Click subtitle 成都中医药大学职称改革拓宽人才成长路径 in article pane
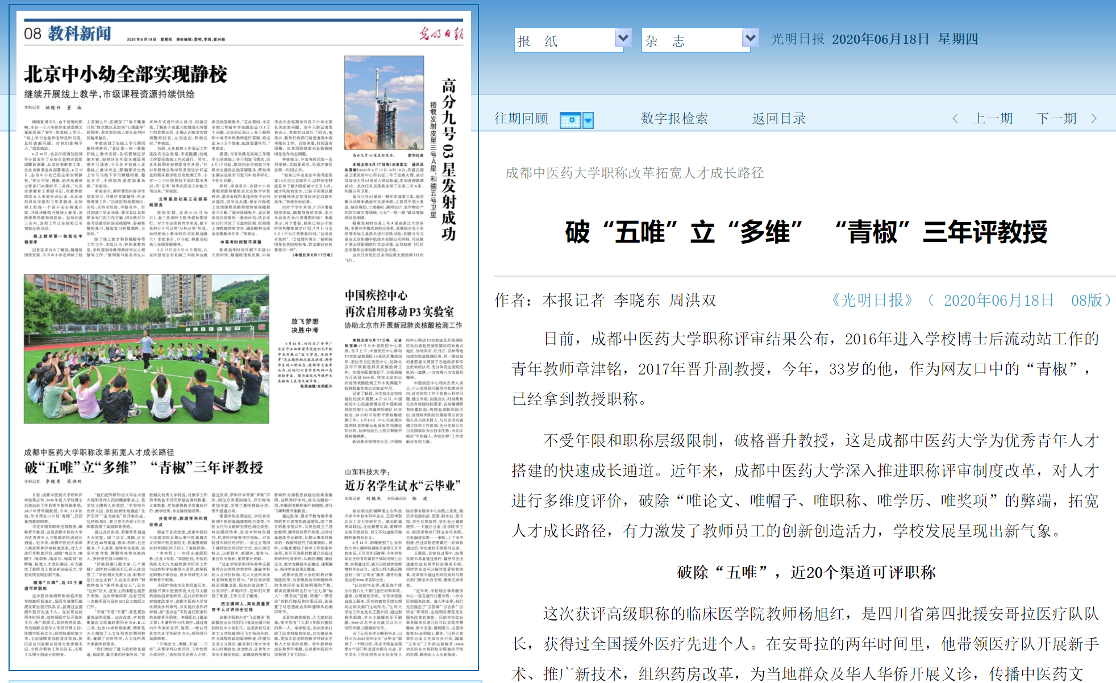 (635, 173)
